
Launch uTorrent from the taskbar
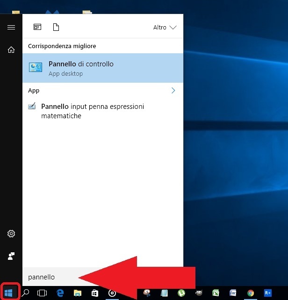(x=181, y=293)
